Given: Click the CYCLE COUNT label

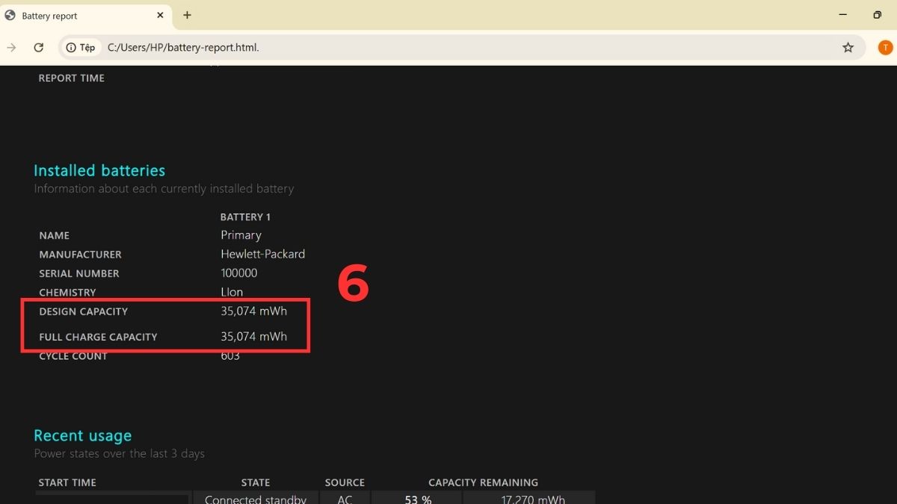Looking at the screenshot, I should [73, 356].
